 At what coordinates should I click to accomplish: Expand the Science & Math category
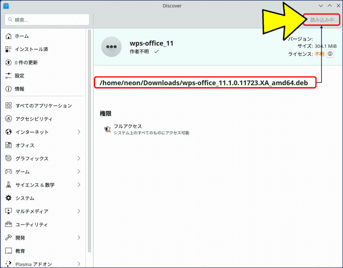(79, 185)
